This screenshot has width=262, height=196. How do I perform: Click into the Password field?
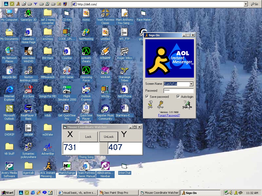coord(179,91)
